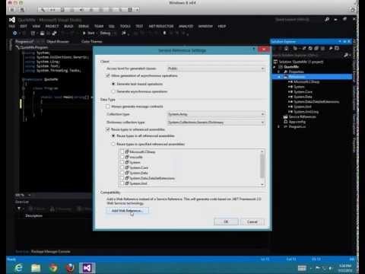Confirm the settings with OK
365x274 pixels.
click(226, 221)
